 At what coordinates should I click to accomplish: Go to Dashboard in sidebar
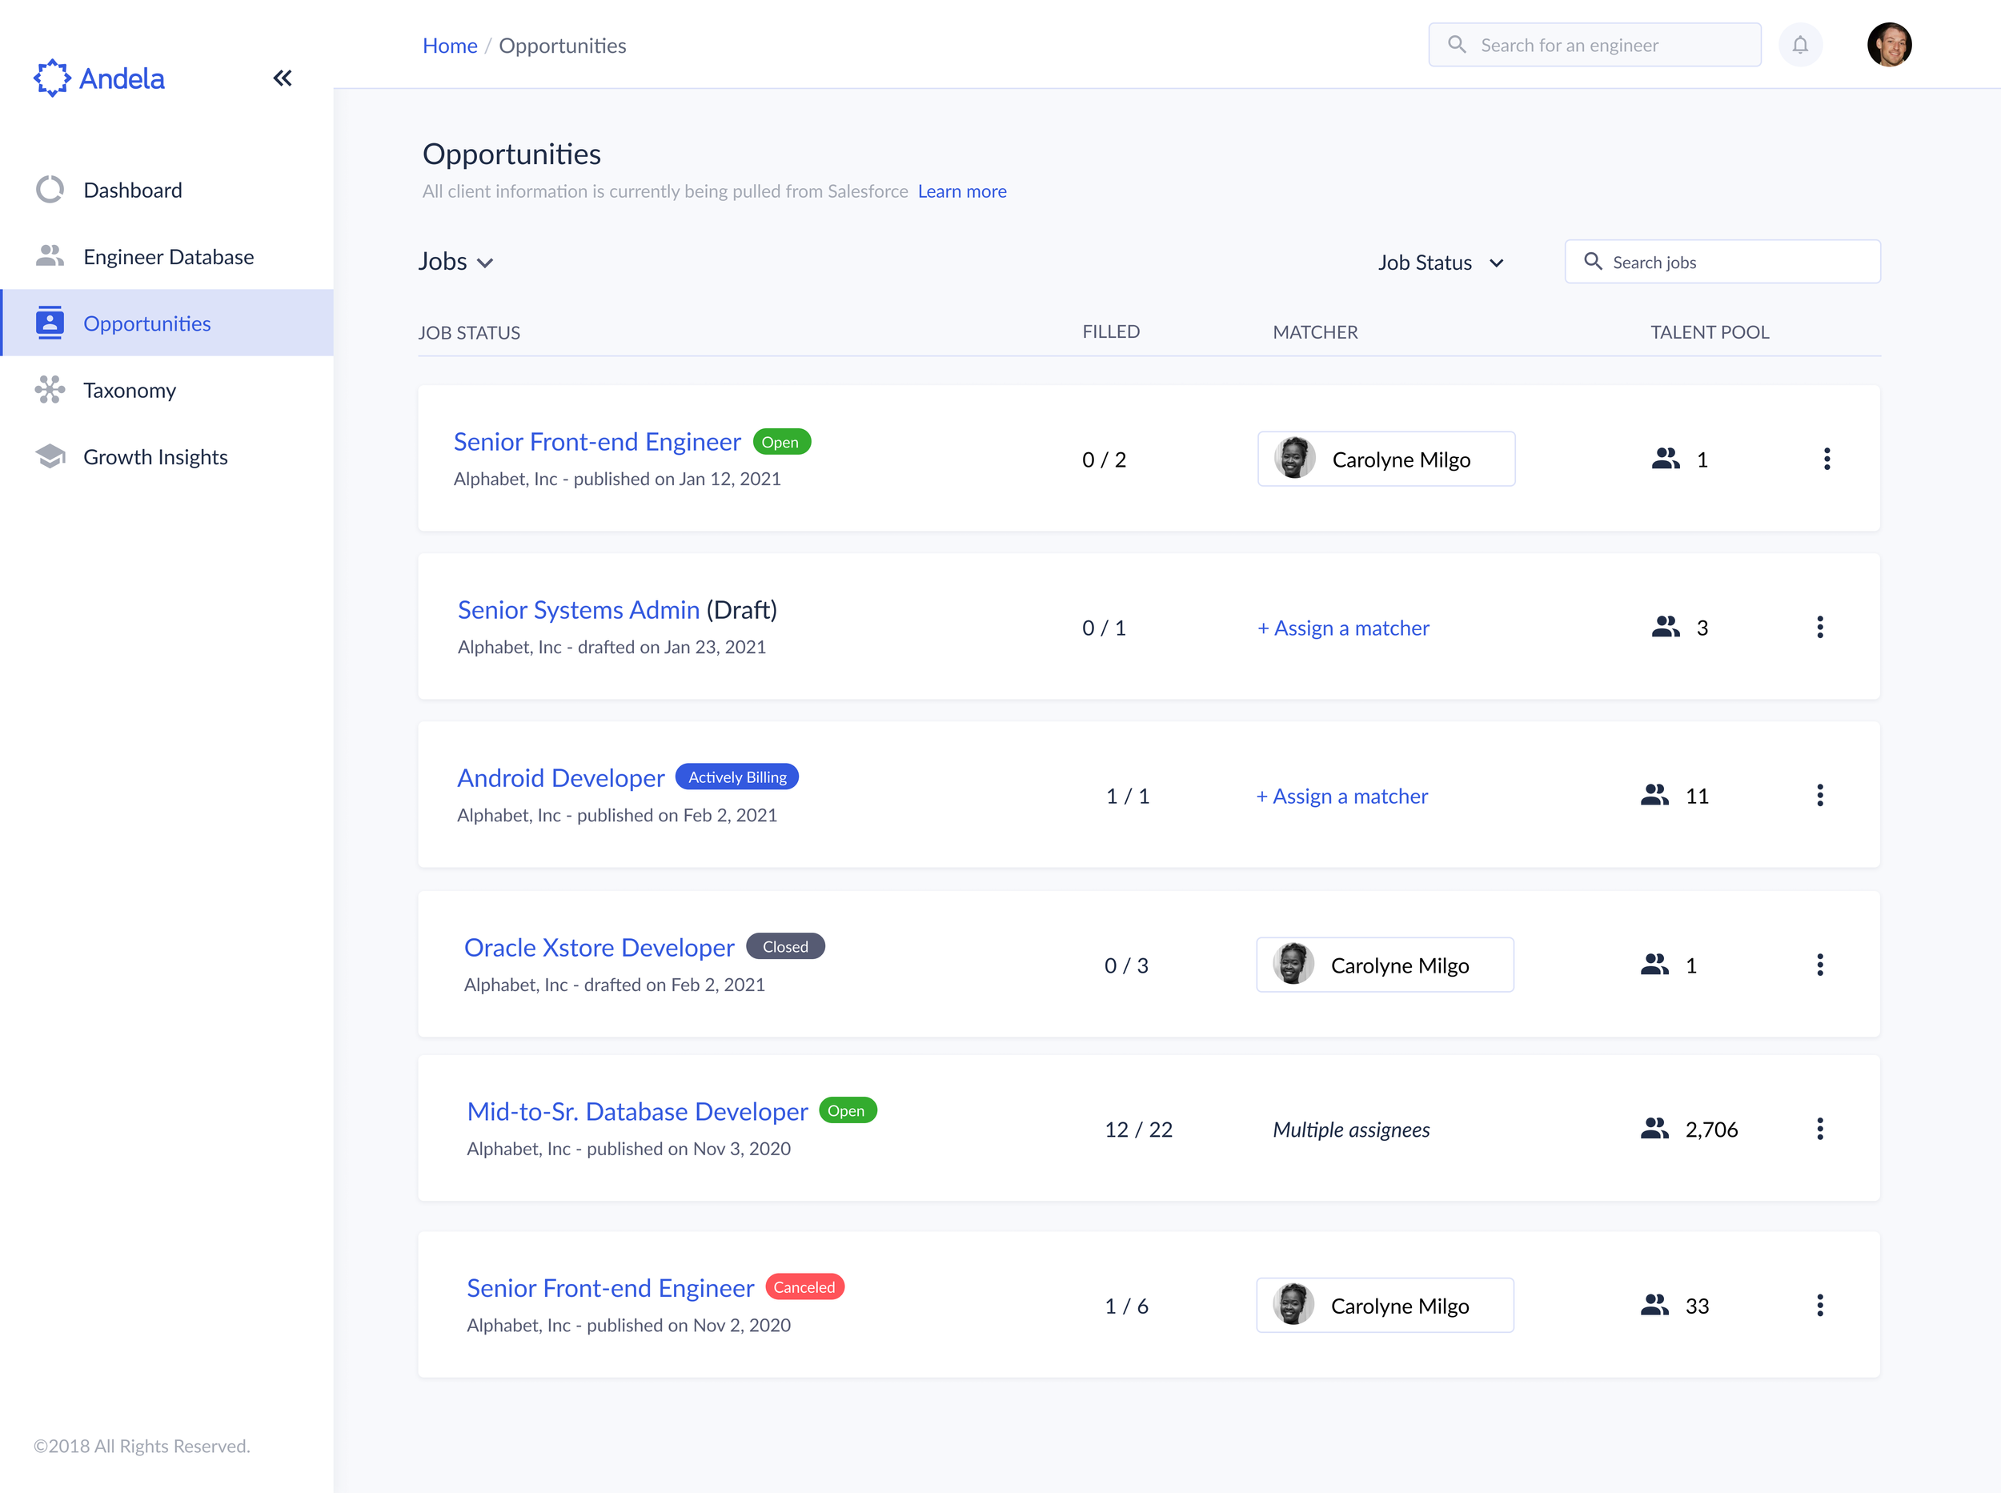133,190
